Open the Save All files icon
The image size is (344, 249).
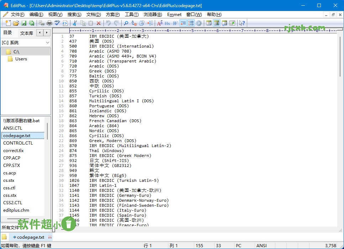[32, 23]
